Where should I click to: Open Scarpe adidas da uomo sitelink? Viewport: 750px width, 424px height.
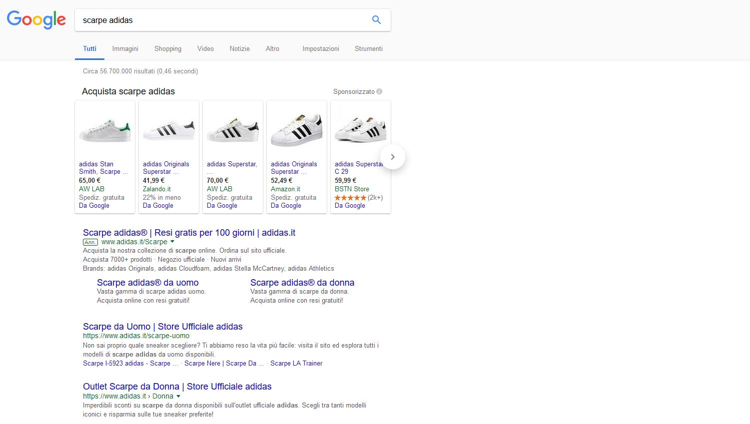(147, 283)
